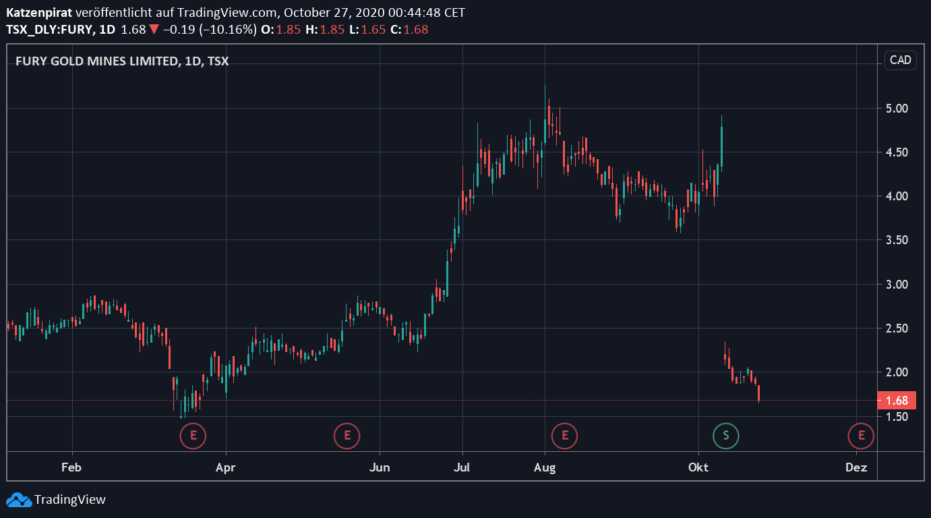Click the 4.50 price axis label
This screenshot has width=931, height=518.
click(897, 152)
